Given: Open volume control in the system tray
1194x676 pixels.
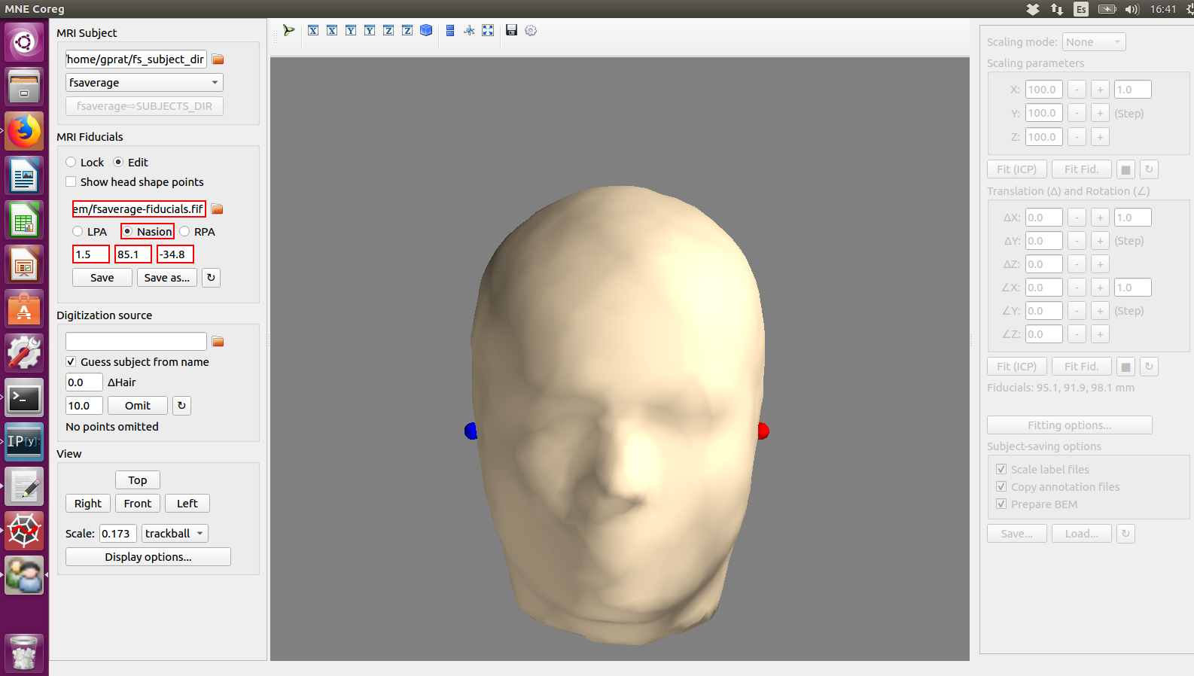Looking at the screenshot, I should pyautogui.click(x=1132, y=9).
